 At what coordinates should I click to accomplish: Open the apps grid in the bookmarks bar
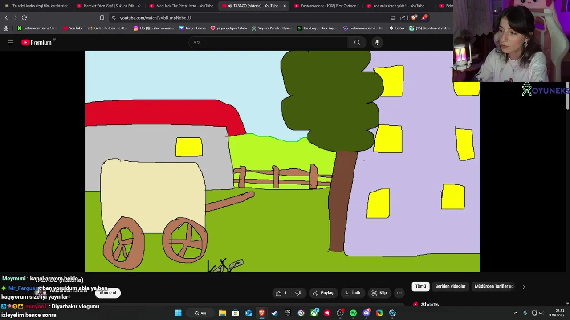pyautogui.click(x=6, y=28)
